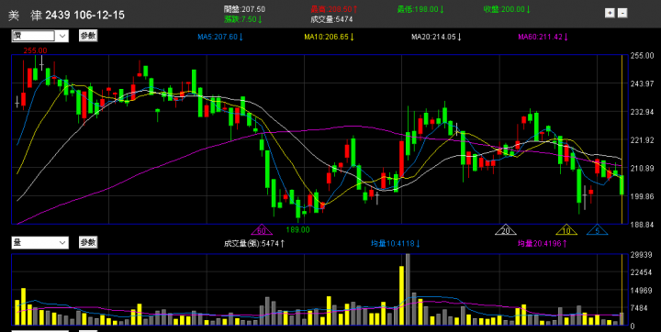Screen dimensions: 661x332
Task: Click price axis value 243.97
Action: (642, 84)
